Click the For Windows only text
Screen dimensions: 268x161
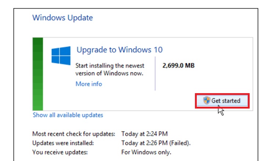146,152
